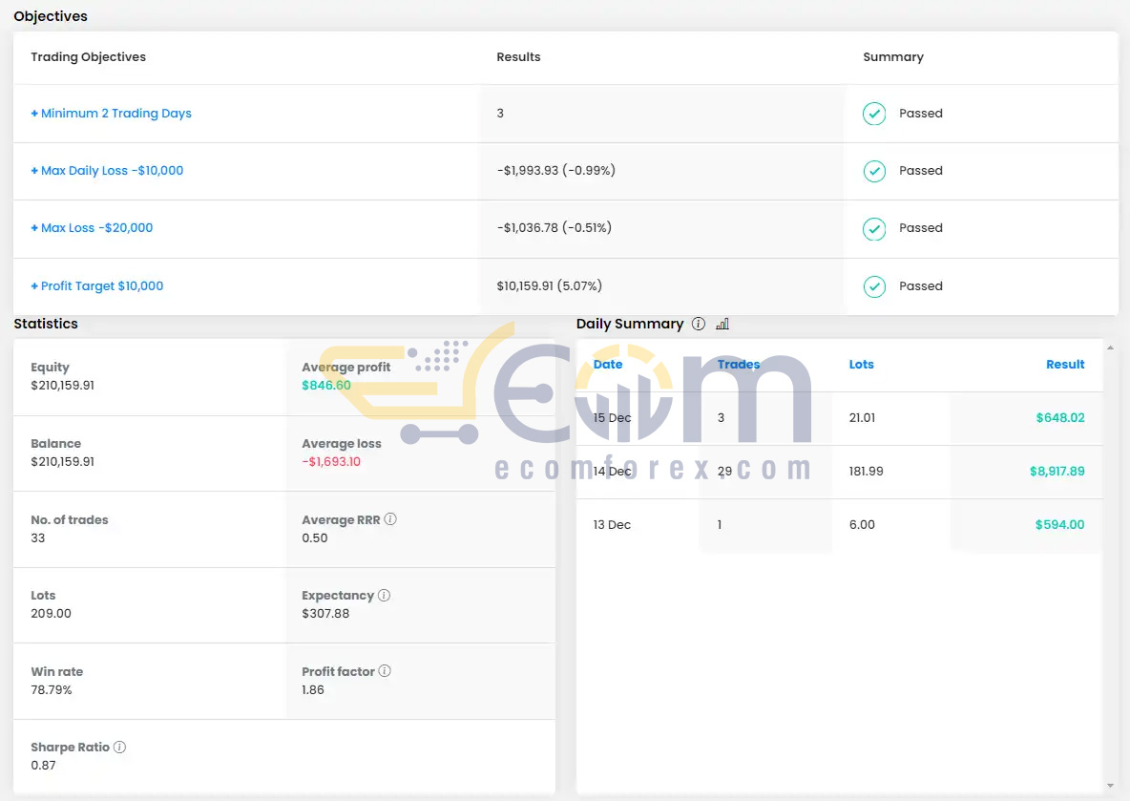Click the $594.00 result value

[1059, 524]
